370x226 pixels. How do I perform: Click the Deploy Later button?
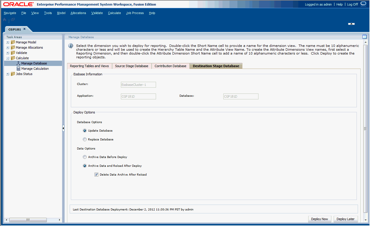click(x=346, y=219)
